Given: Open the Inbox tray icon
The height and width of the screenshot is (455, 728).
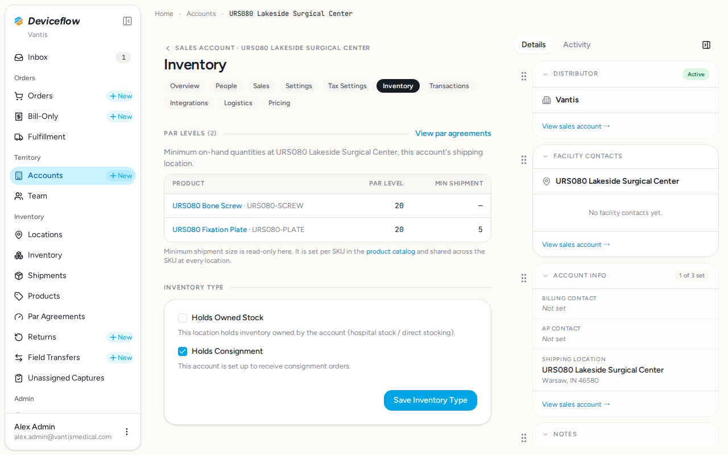Looking at the screenshot, I should click(19, 57).
